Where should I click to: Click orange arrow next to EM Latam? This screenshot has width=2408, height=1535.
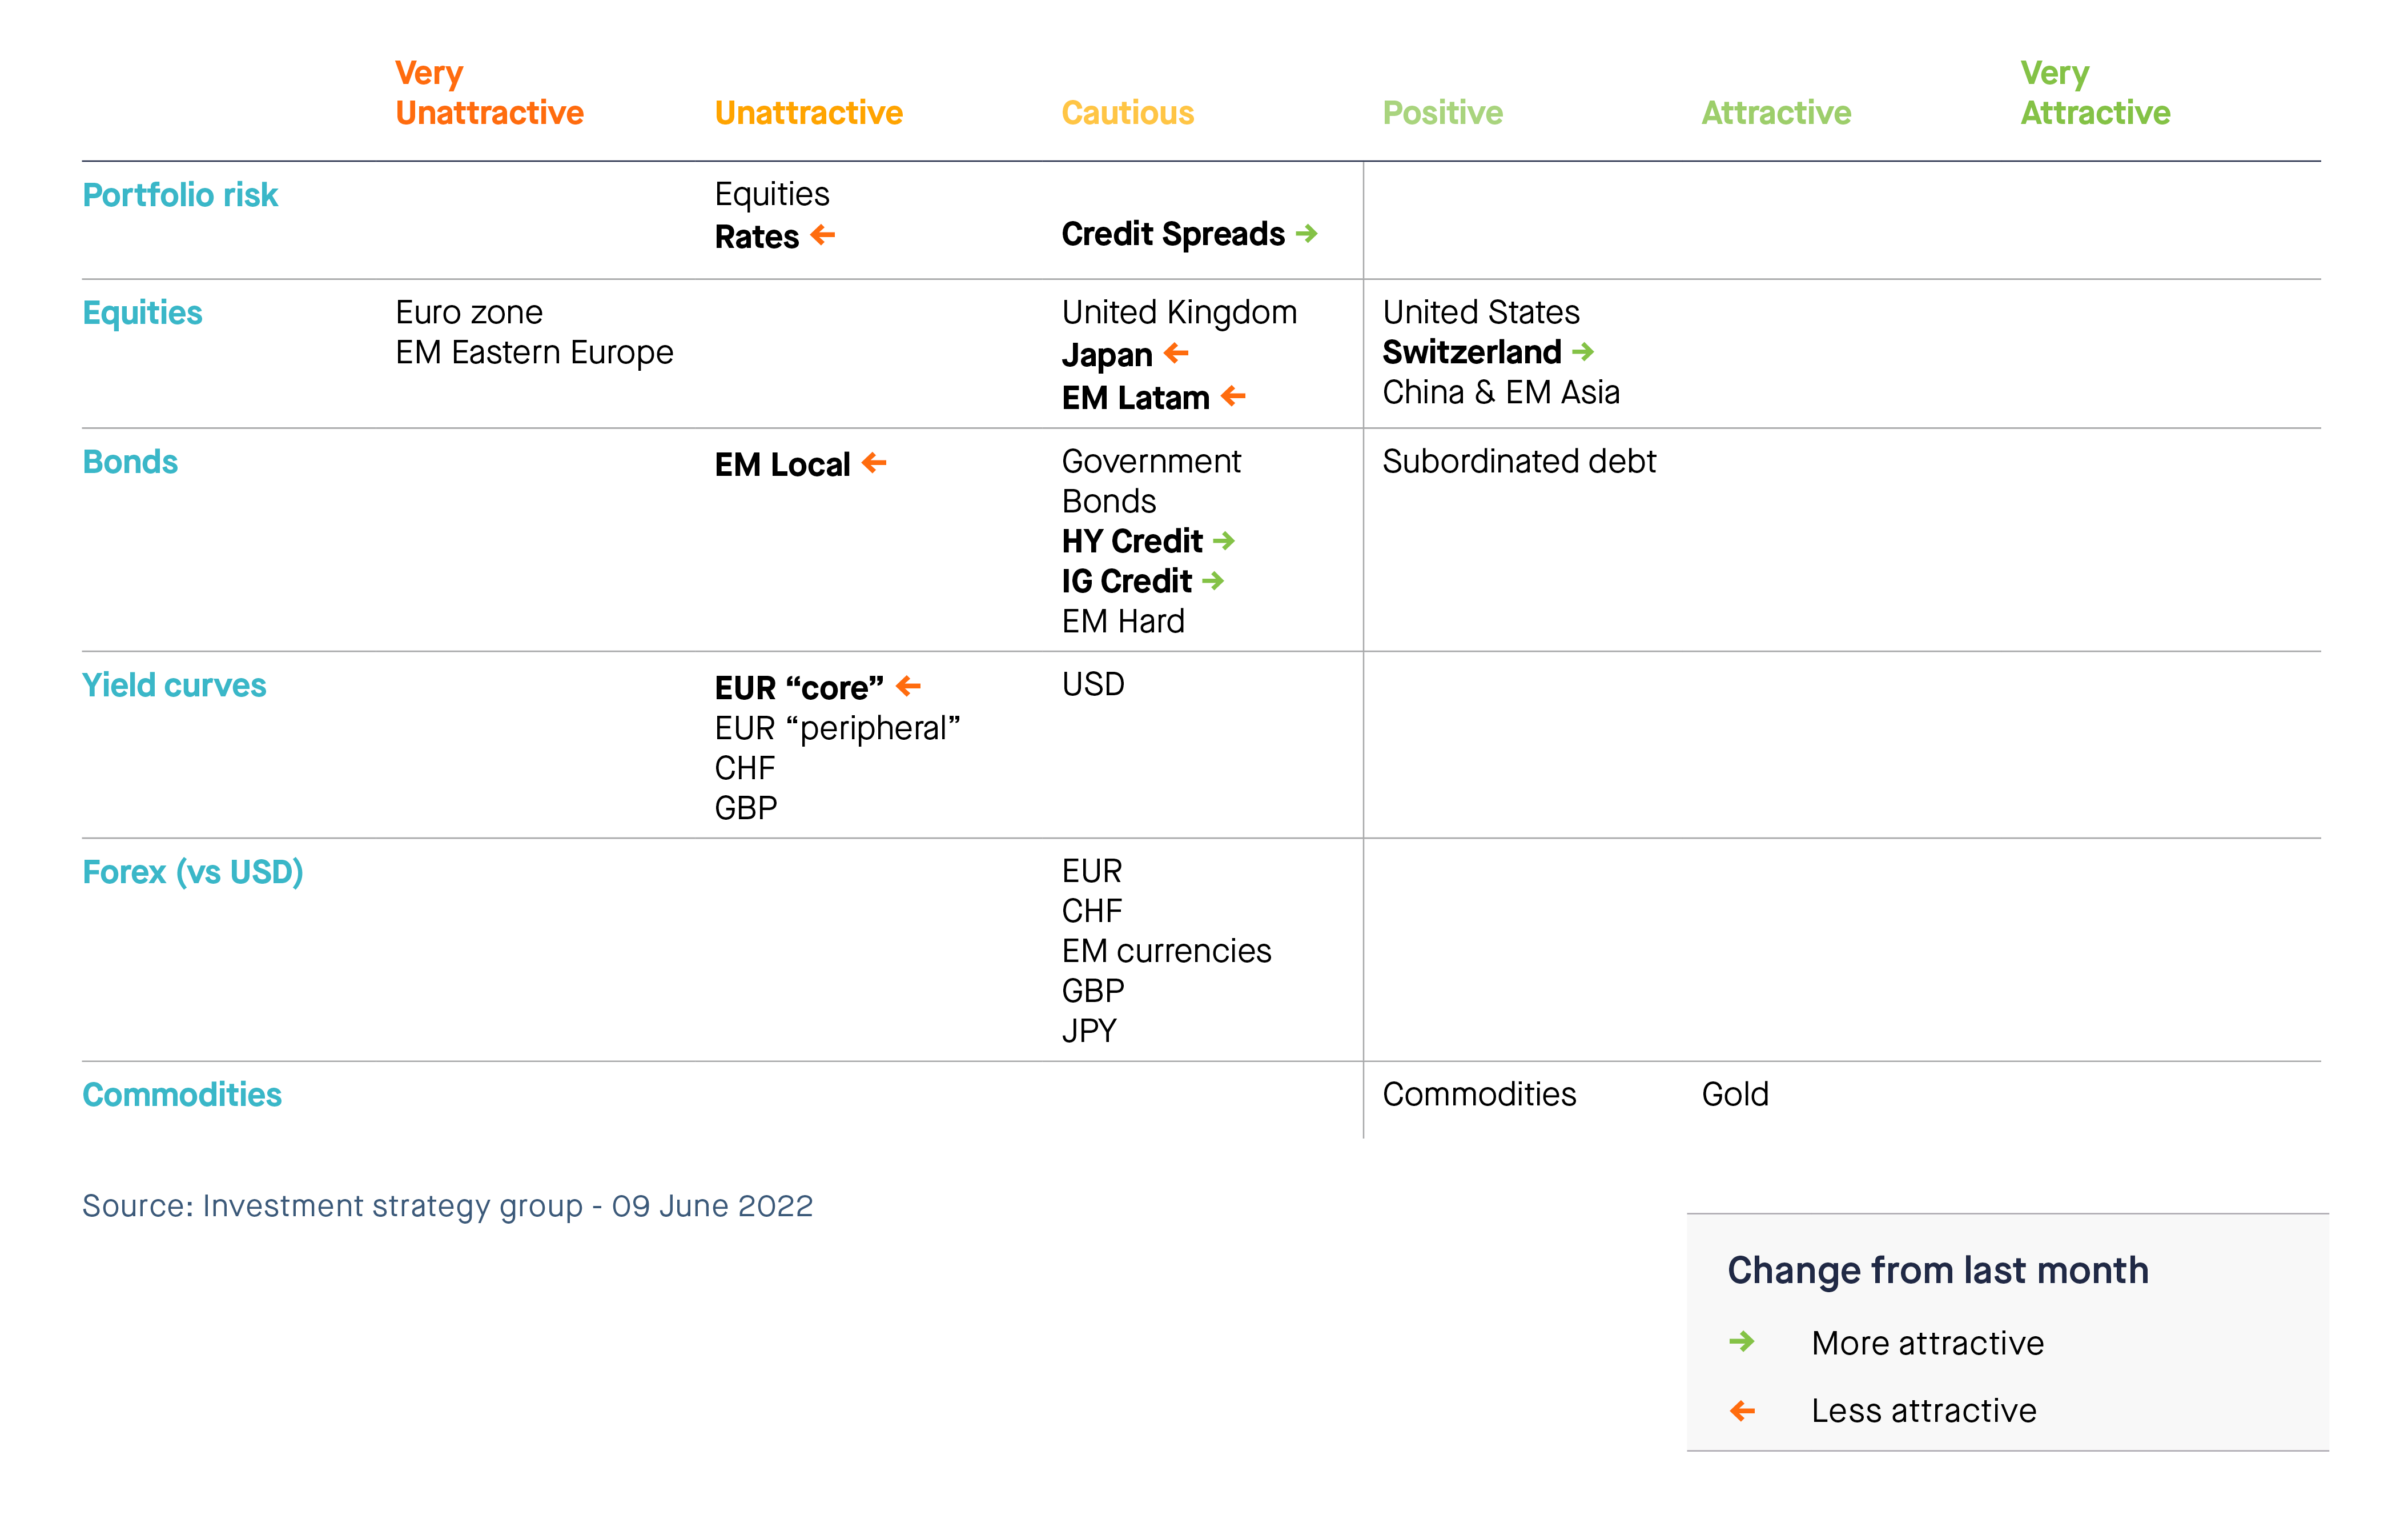(1233, 395)
